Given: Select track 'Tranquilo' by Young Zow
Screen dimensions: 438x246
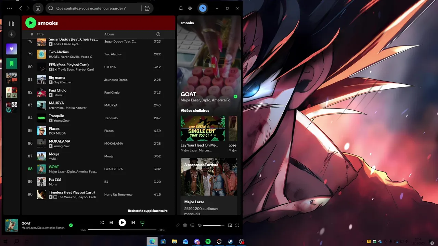Looking at the screenshot, I should click(56, 116).
